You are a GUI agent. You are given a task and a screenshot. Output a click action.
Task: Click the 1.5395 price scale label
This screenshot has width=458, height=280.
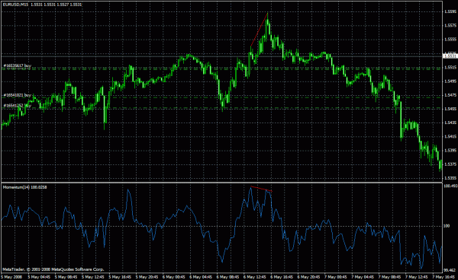coord(450,151)
